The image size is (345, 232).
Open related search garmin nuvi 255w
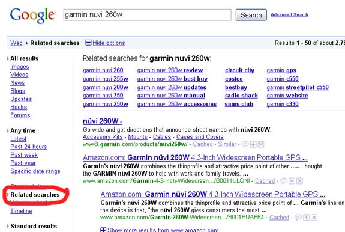[x=106, y=79]
